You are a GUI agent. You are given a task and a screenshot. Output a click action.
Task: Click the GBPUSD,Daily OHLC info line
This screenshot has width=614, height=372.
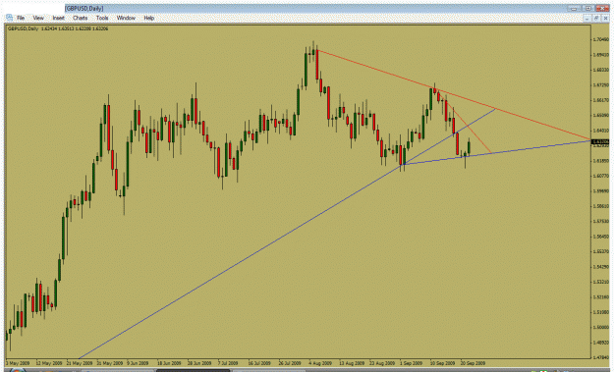pyautogui.click(x=58, y=28)
